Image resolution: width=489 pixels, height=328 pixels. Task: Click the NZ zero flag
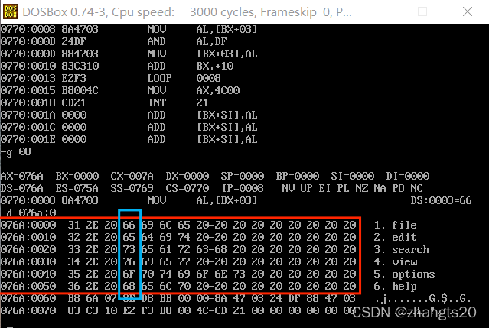(x=362, y=188)
